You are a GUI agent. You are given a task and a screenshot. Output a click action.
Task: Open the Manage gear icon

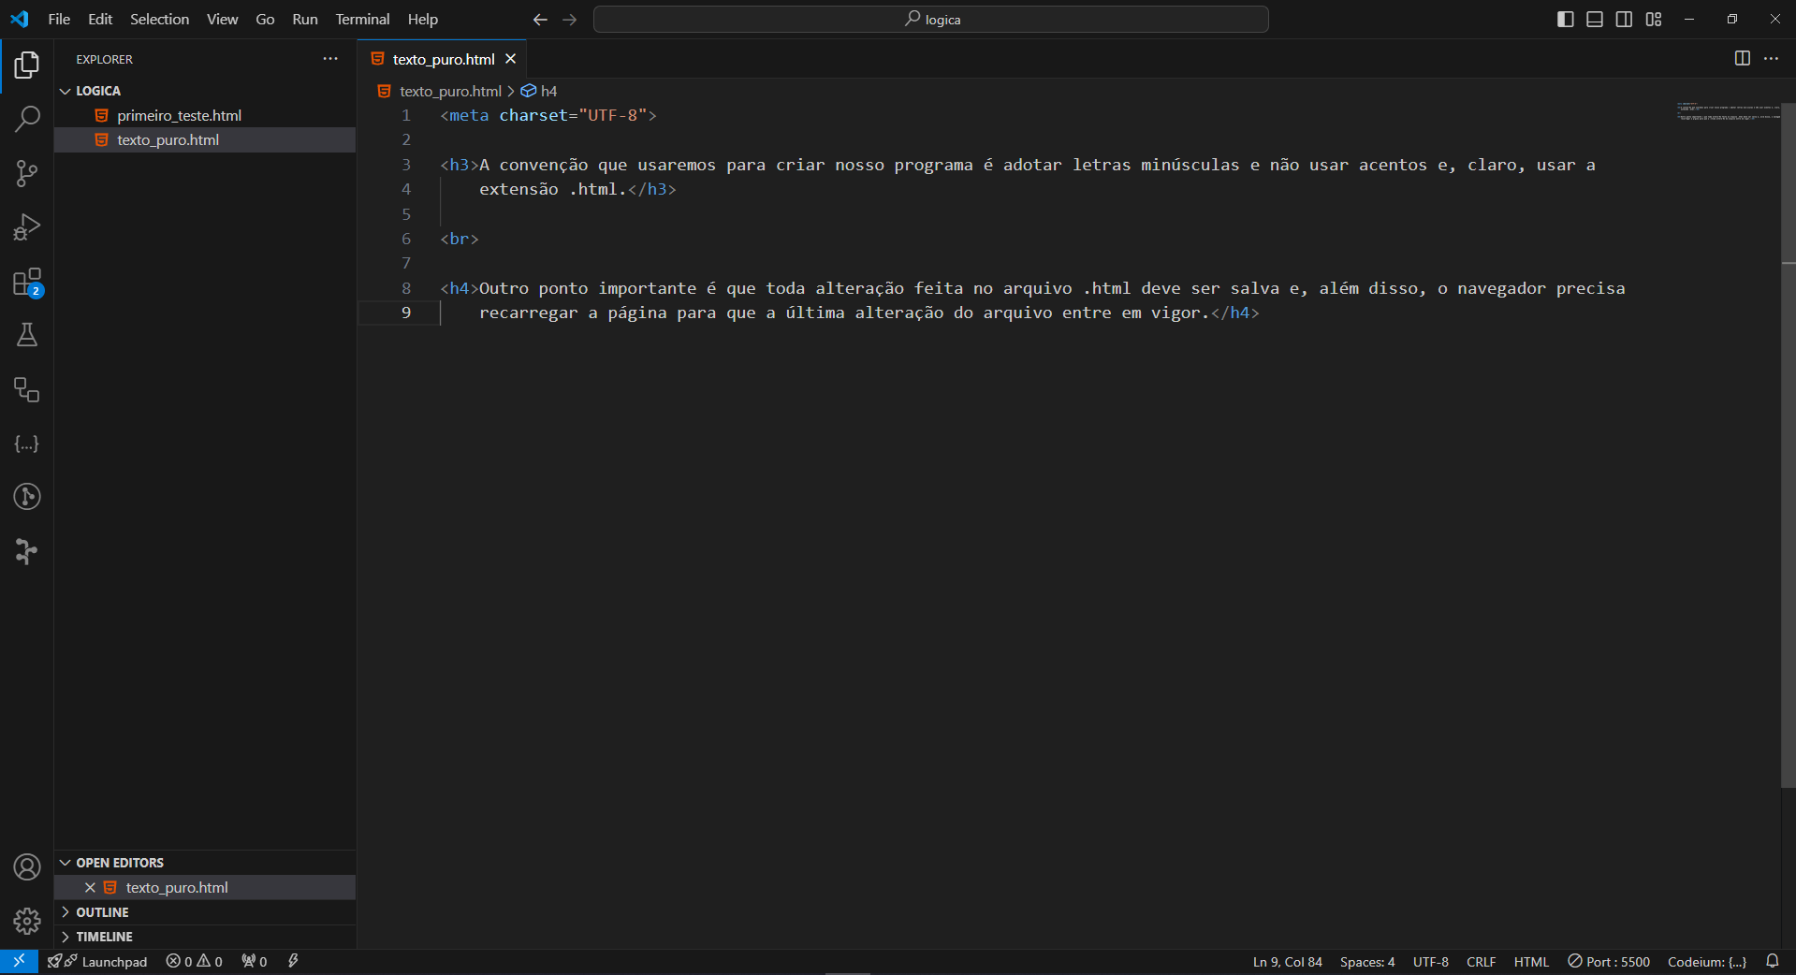point(27,922)
